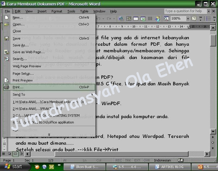Click the Insert Table icon
218x171 pixels.
(x=136, y=18)
